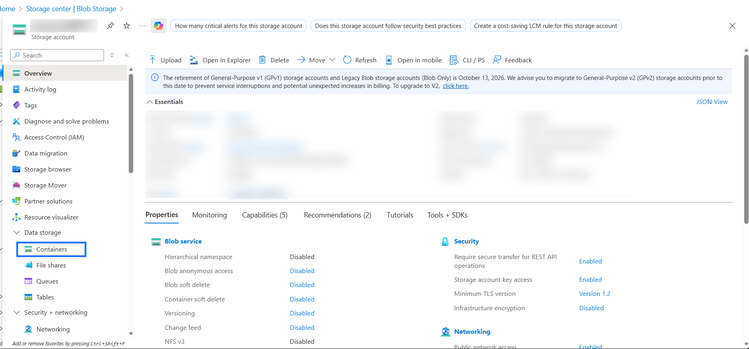The width and height of the screenshot is (749, 349).
Task: Open the Copilot icon button
Action: 159,26
